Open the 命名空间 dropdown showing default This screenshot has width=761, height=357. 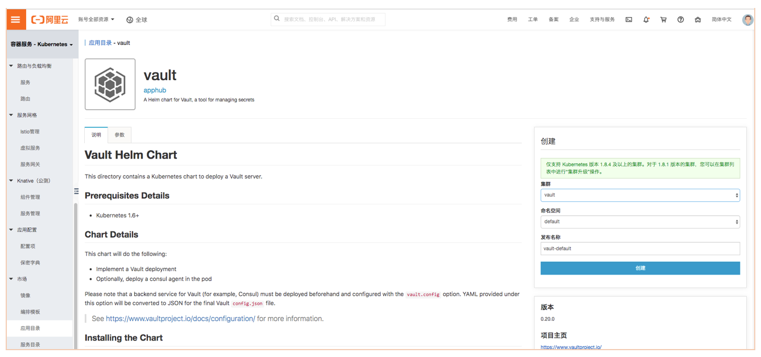click(640, 222)
